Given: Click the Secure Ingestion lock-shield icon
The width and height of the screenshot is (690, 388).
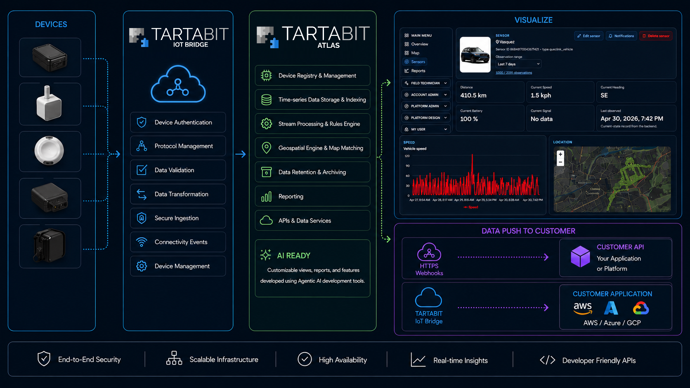Looking at the screenshot, I should click(x=142, y=218).
